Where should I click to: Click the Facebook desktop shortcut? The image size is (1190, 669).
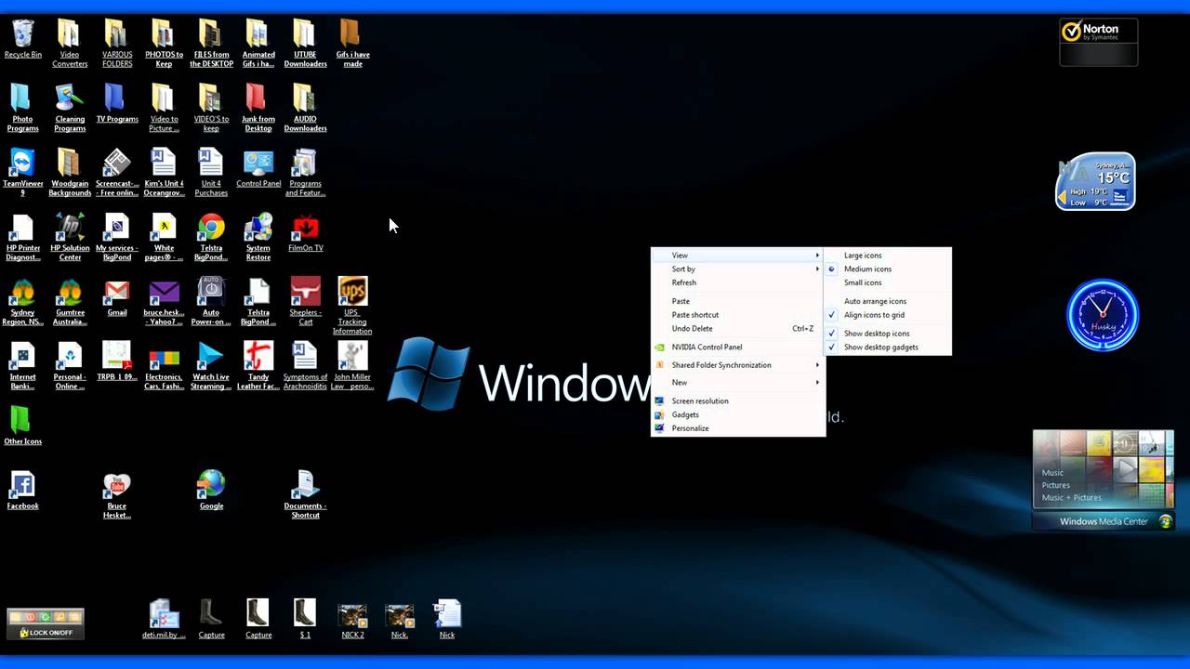click(22, 491)
